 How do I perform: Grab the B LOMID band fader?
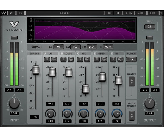coord(69,72)
